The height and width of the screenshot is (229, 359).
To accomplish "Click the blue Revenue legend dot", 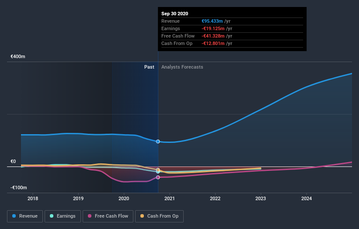I will click(14, 216).
